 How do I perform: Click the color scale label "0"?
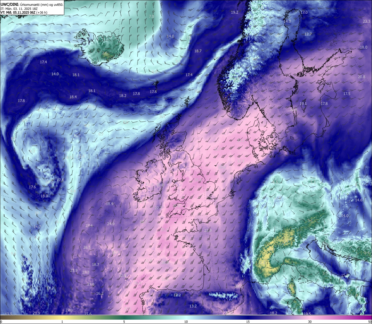pyautogui.click(x=1, y=322)
